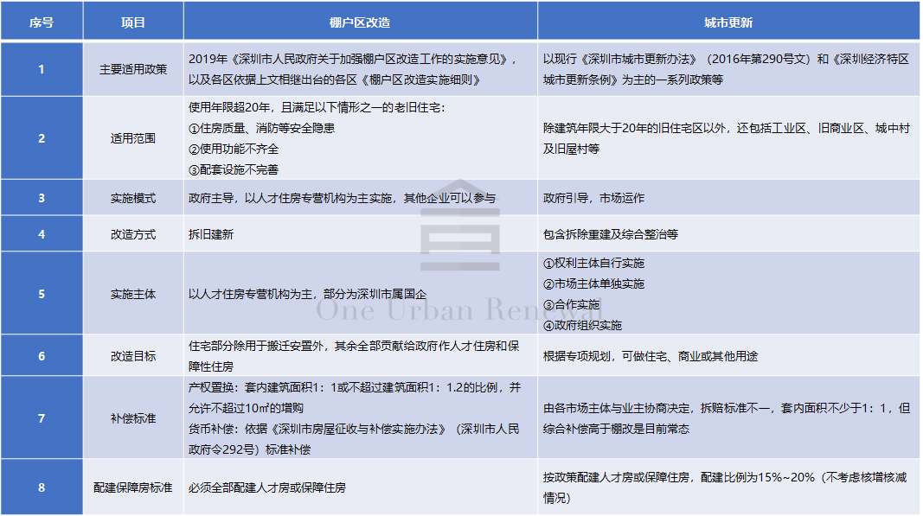Click the cell '必须全部配建人才房或保障住房'
Viewport: 923px width, 516px height.
coord(360,487)
